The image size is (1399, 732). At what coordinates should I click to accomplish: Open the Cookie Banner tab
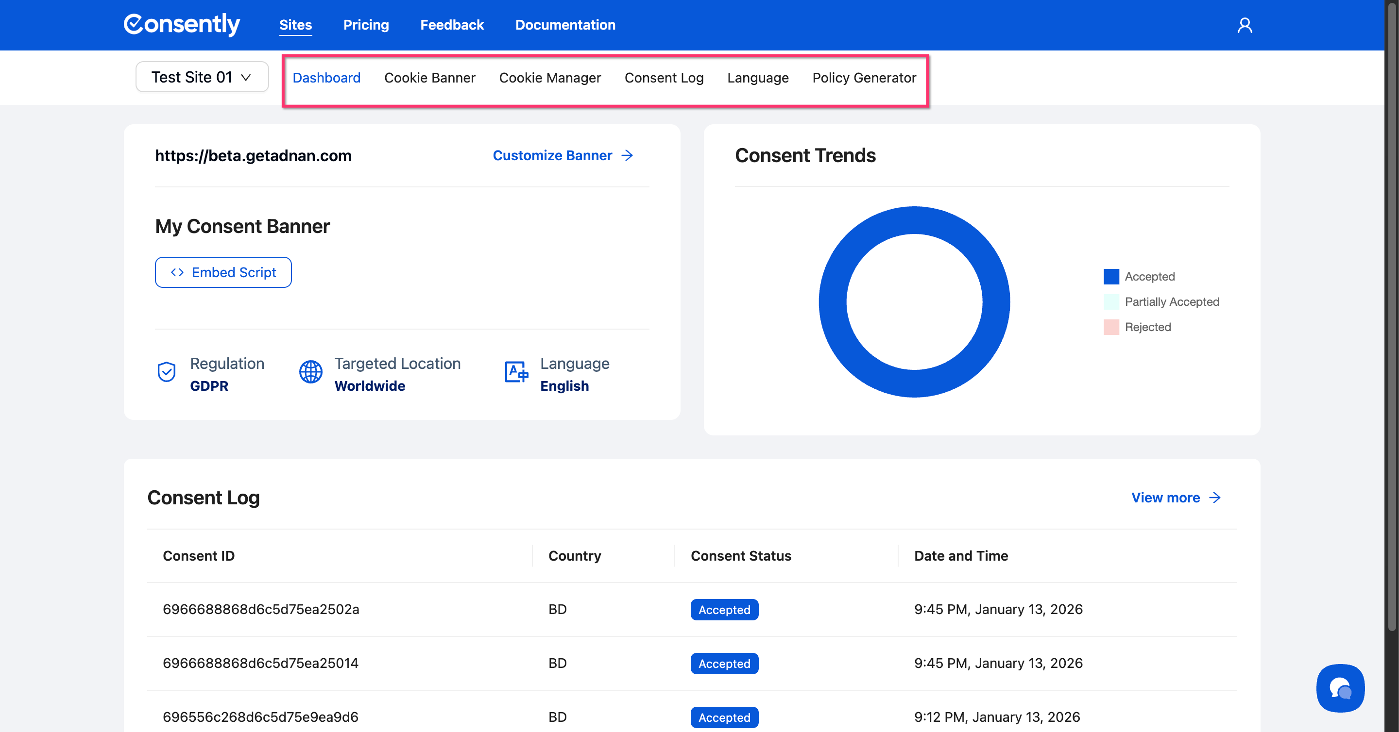point(429,78)
